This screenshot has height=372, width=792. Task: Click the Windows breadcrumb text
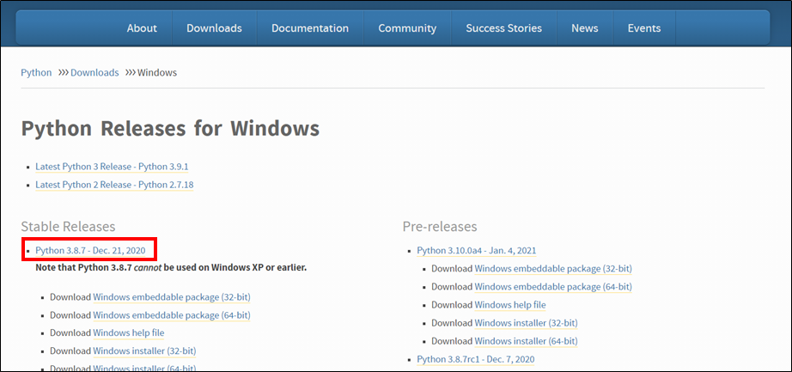pos(157,73)
